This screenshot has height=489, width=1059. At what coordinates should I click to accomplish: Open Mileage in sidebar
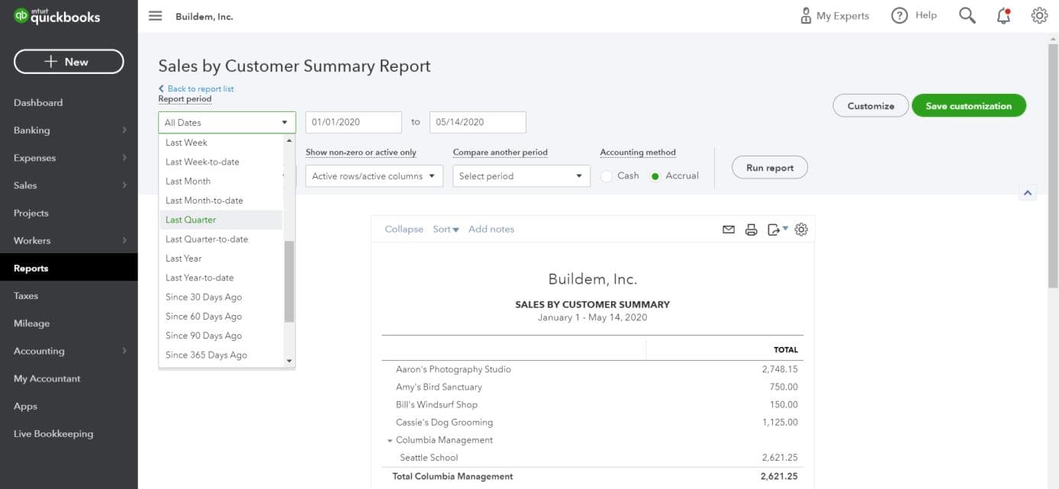[x=69, y=323]
